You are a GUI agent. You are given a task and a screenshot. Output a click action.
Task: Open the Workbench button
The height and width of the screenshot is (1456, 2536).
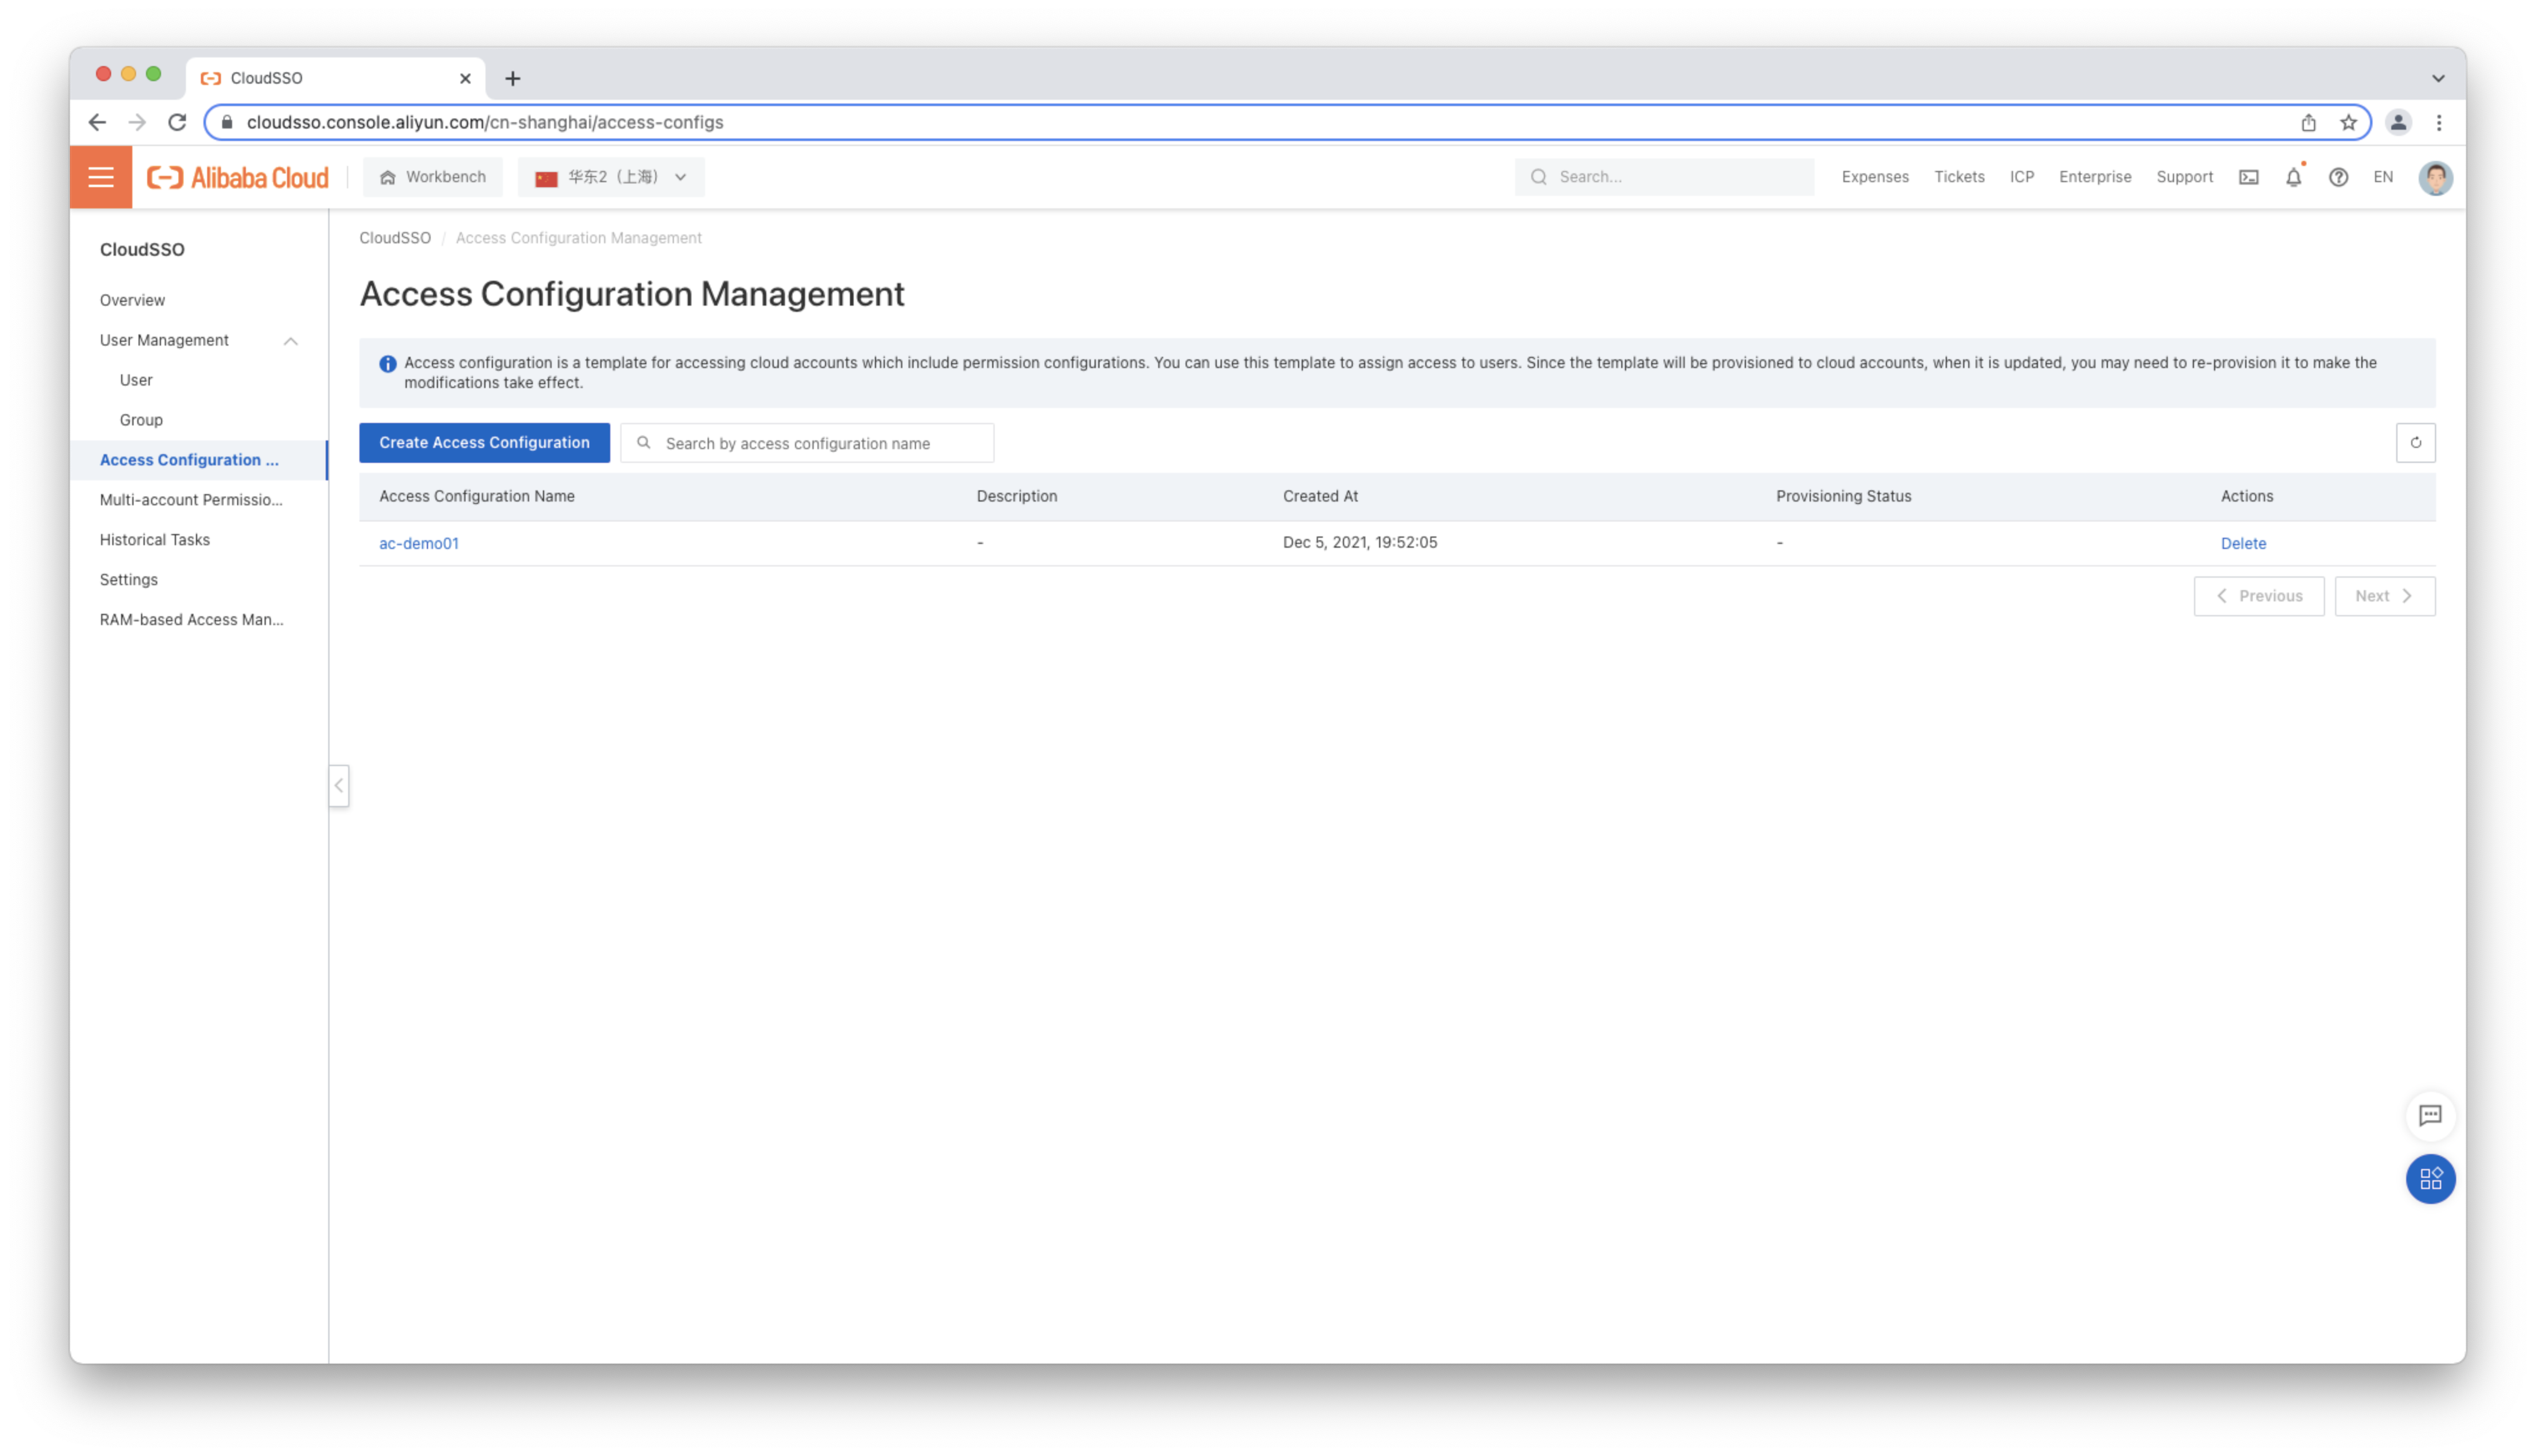pos(433,177)
